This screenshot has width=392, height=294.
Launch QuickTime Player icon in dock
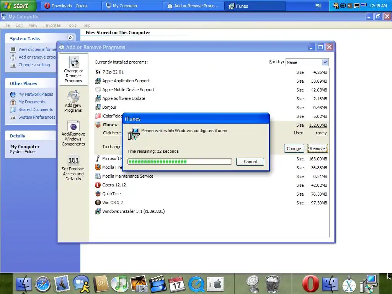(196, 284)
